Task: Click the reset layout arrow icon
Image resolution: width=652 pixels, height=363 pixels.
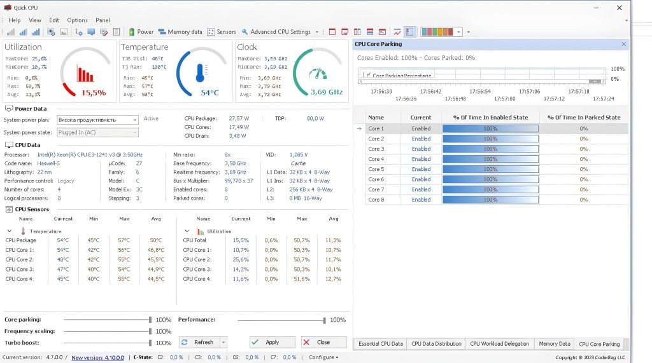Action: coord(383,32)
